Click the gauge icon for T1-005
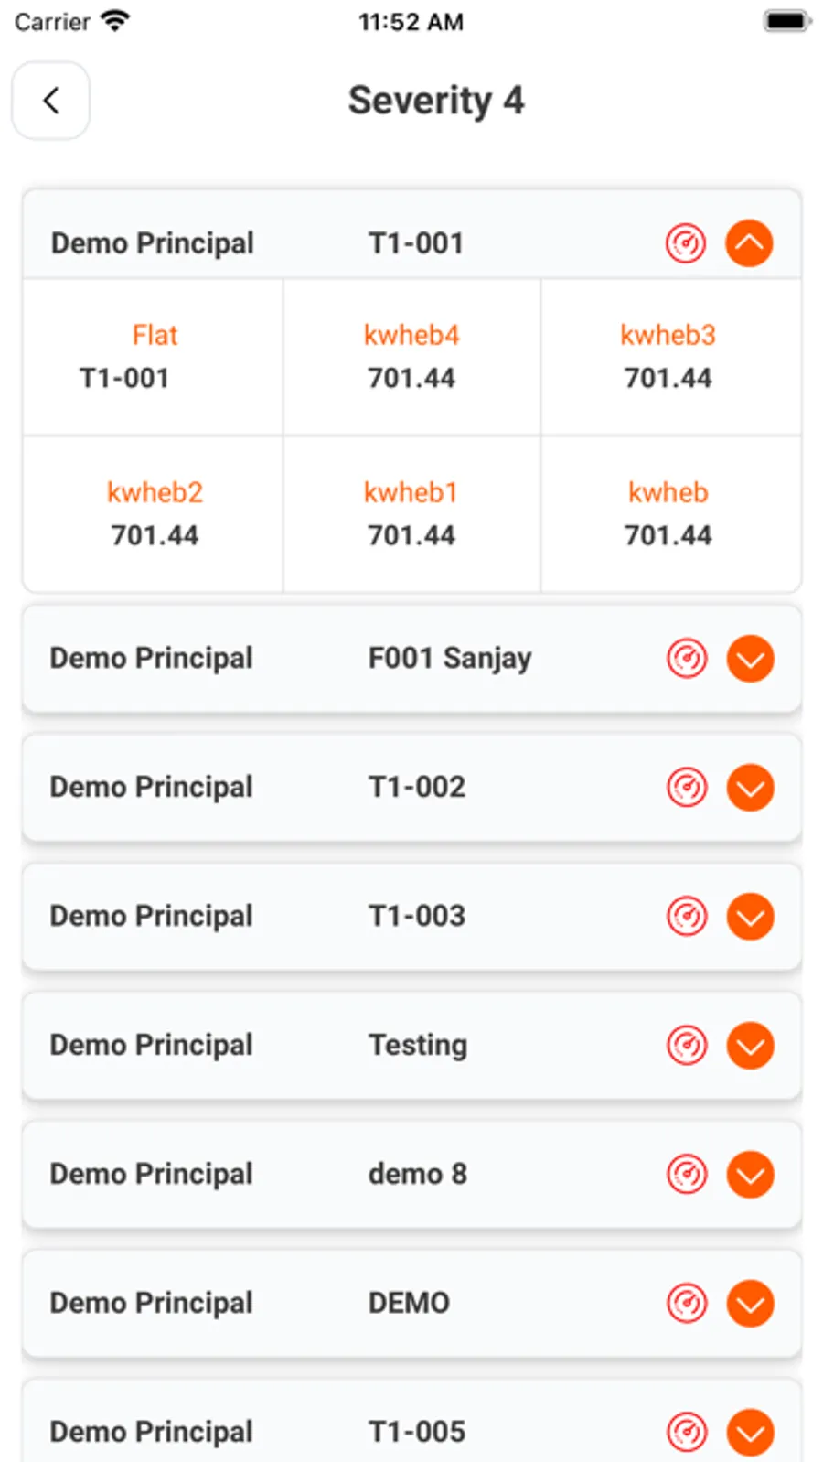Viewport: 823px width, 1462px height. pos(687,1432)
